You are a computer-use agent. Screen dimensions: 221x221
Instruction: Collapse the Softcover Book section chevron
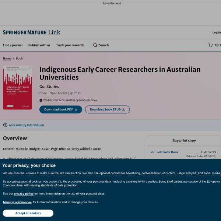coord(152,152)
